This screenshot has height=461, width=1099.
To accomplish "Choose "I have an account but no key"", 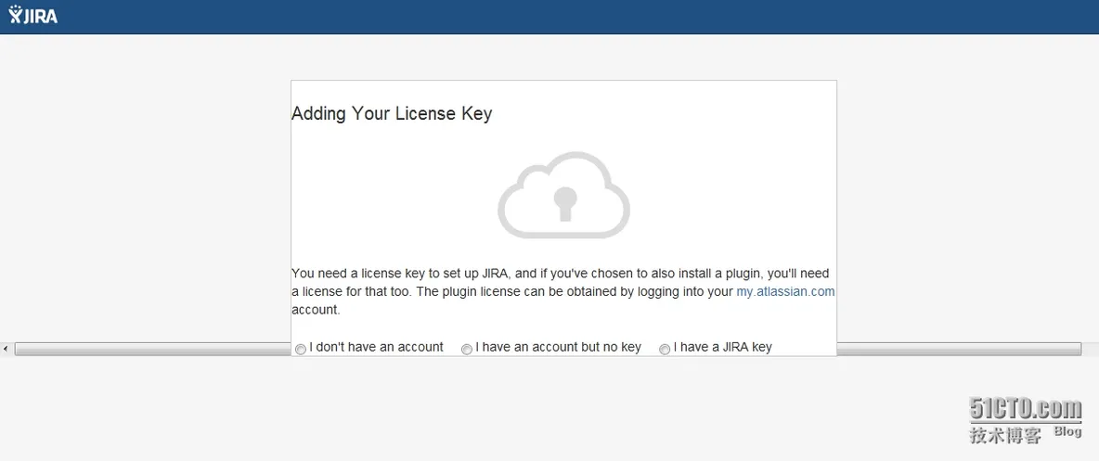I will coord(467,349).
